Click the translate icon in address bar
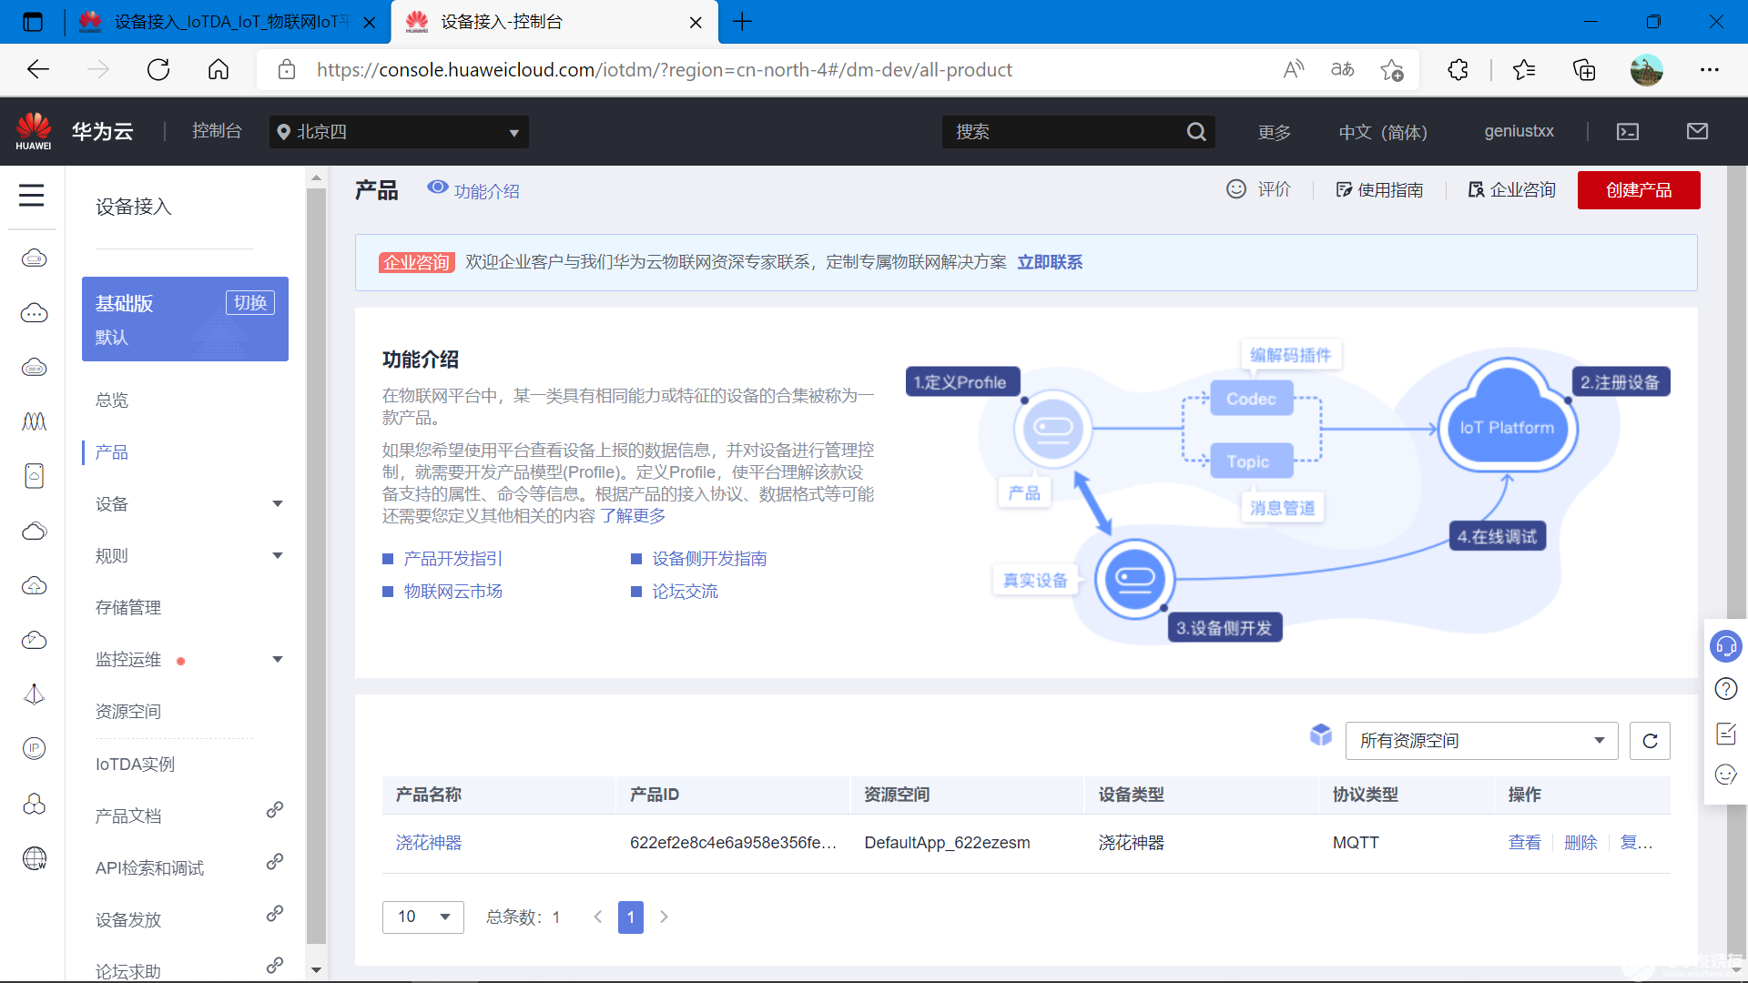The height and width of the screenshot is (983, 1748). click(x=1342, y=70)
